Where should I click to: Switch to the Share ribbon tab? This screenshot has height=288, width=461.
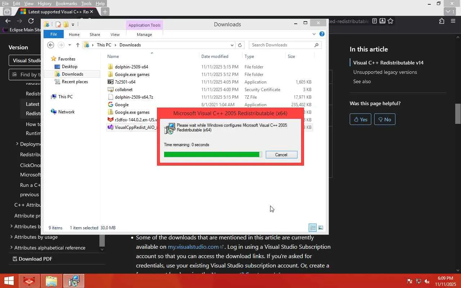point(95,35)
